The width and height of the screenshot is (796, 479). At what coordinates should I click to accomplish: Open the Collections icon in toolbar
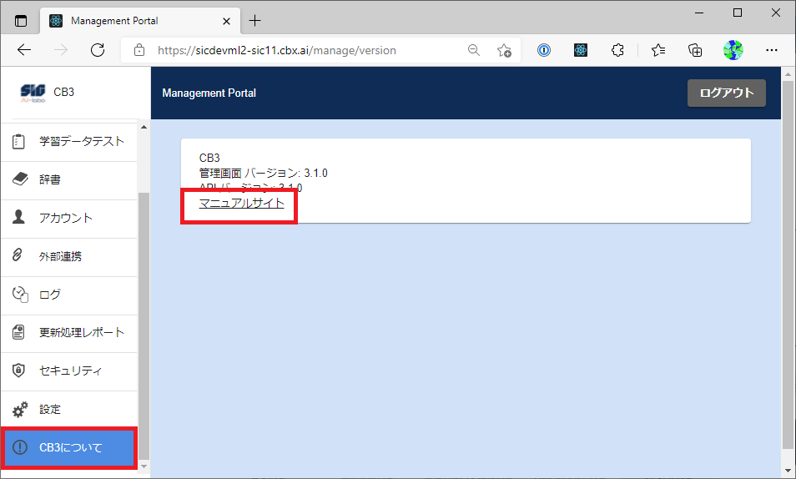[x=695, y=50]
